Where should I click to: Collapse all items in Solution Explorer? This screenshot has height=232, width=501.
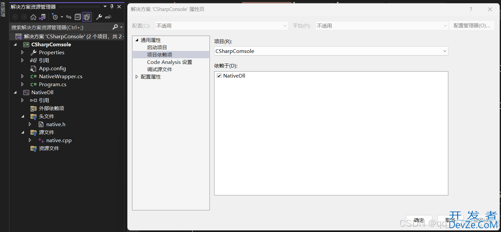pyautogui.click(x=78, y=17)
